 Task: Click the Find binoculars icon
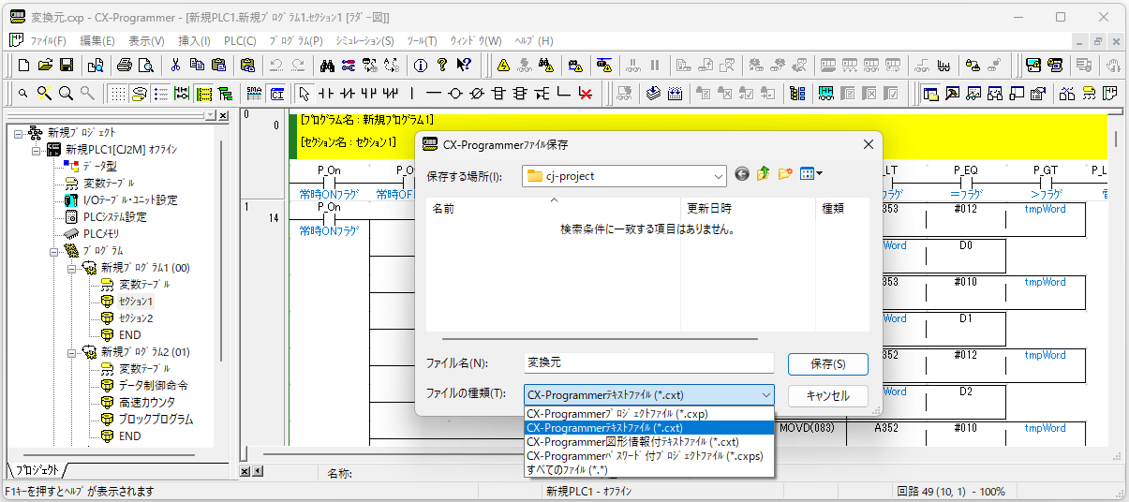(x=327, y=65)
